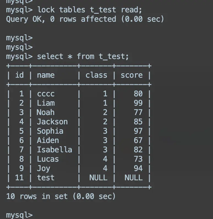
Task: Click the empty mysql prompt below the results
Action: click(x=19, y=215)
